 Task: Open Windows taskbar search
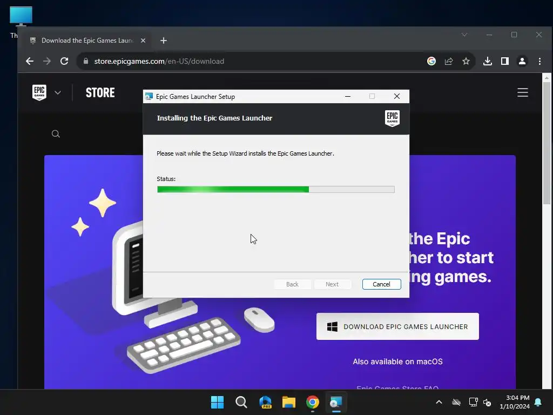241,402
